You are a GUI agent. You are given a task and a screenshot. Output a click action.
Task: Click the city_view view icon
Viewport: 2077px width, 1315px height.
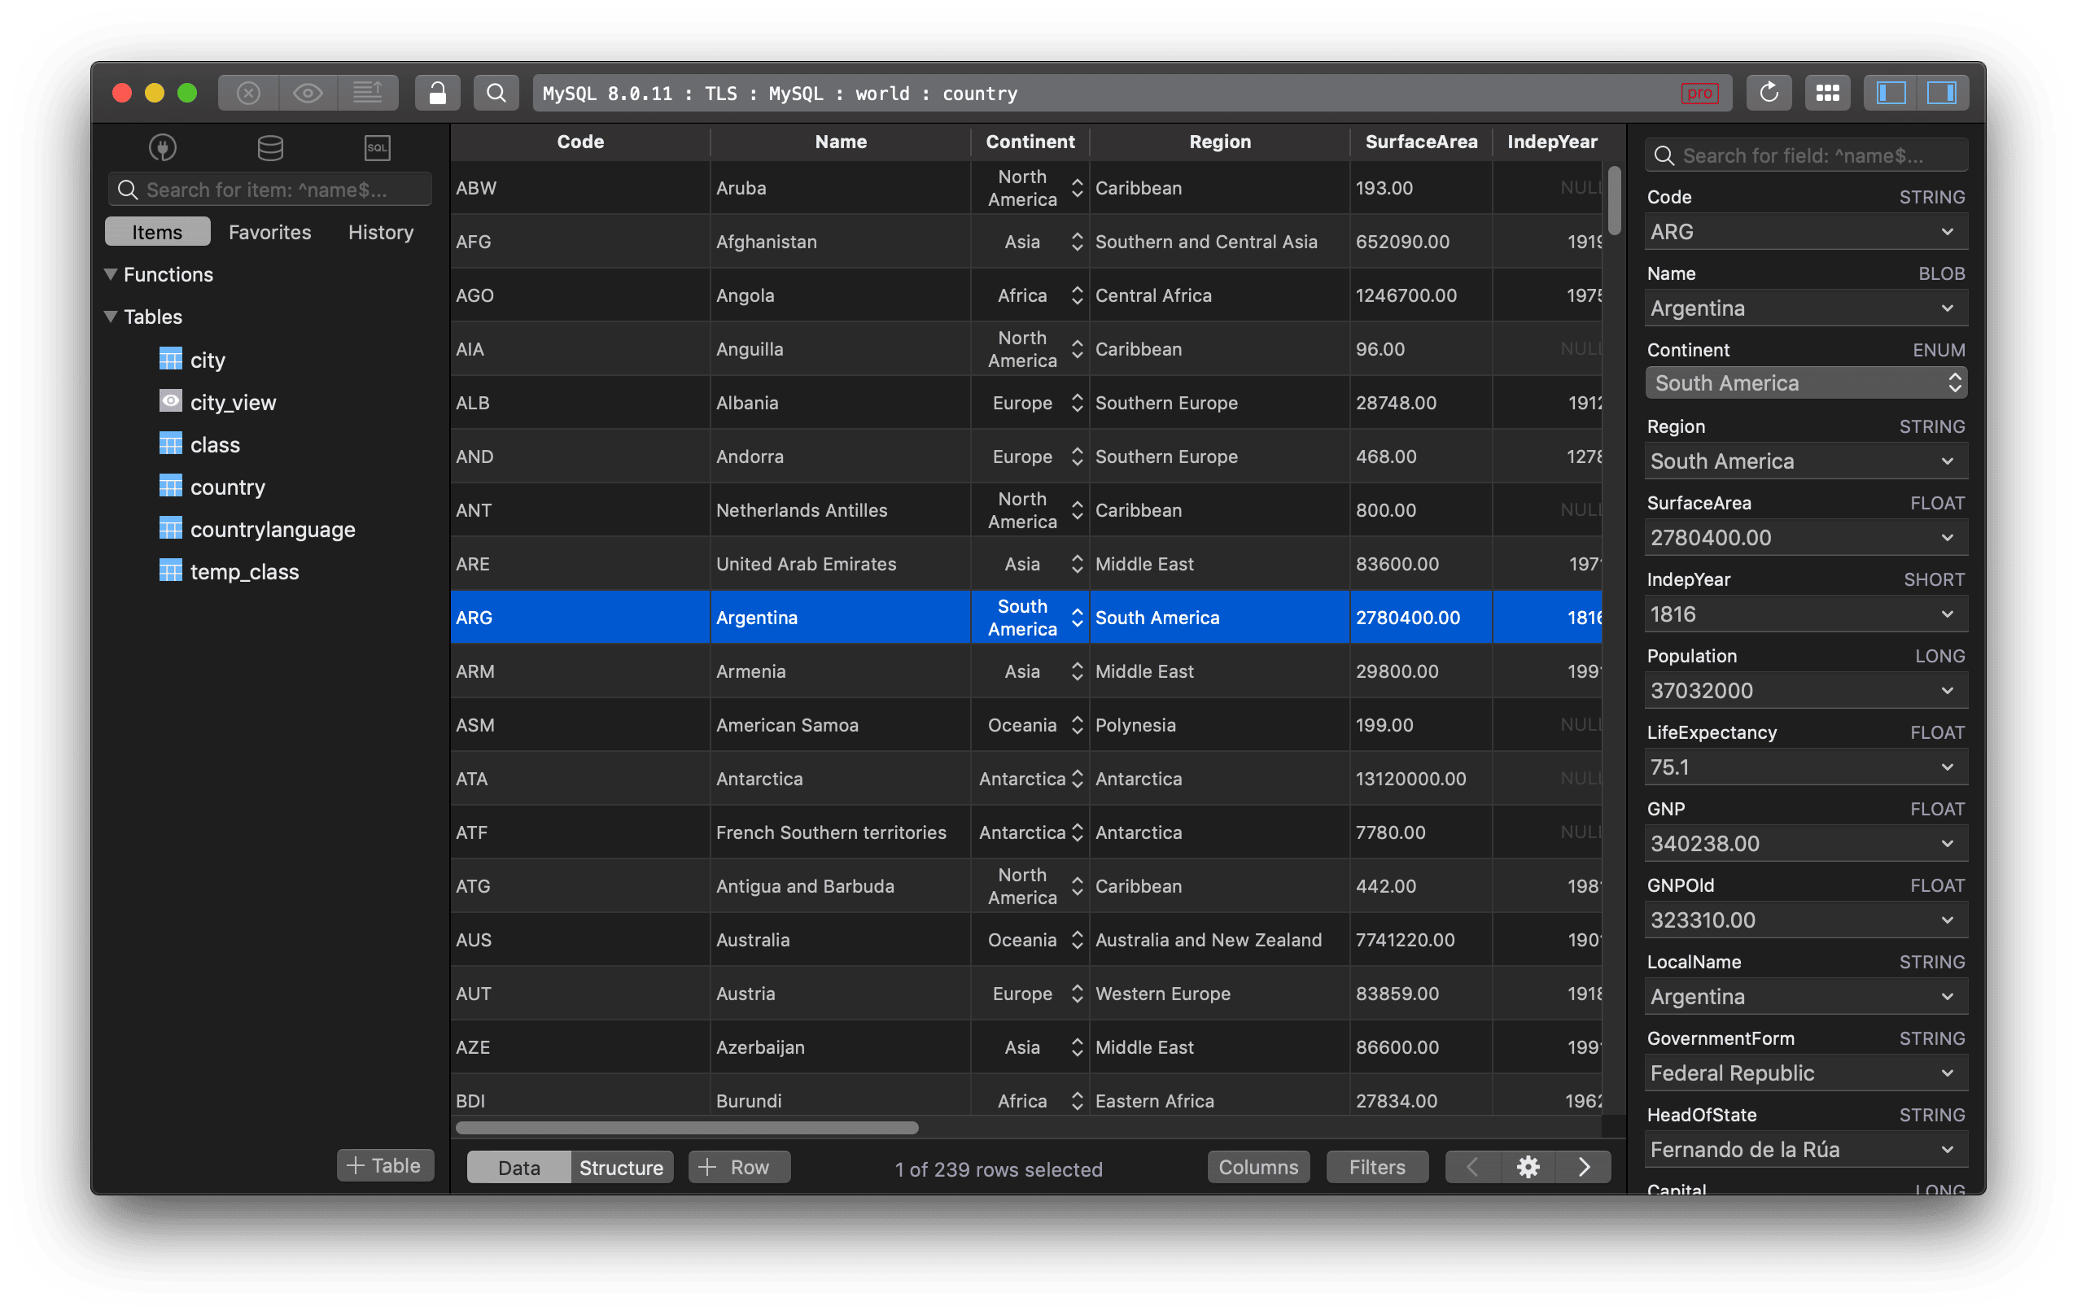(171, 401)
